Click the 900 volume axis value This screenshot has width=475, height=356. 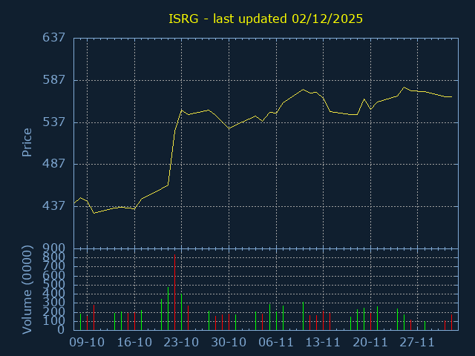coord(53,248)
